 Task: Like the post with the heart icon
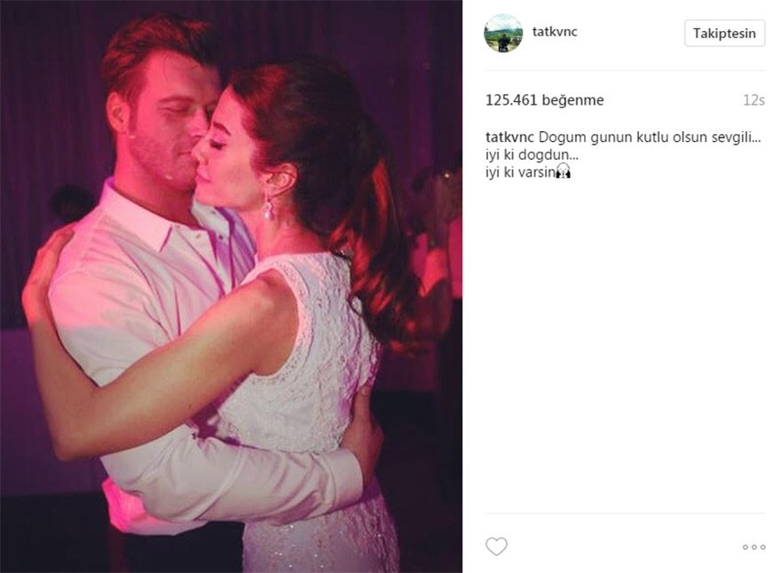tap(496, 546)
